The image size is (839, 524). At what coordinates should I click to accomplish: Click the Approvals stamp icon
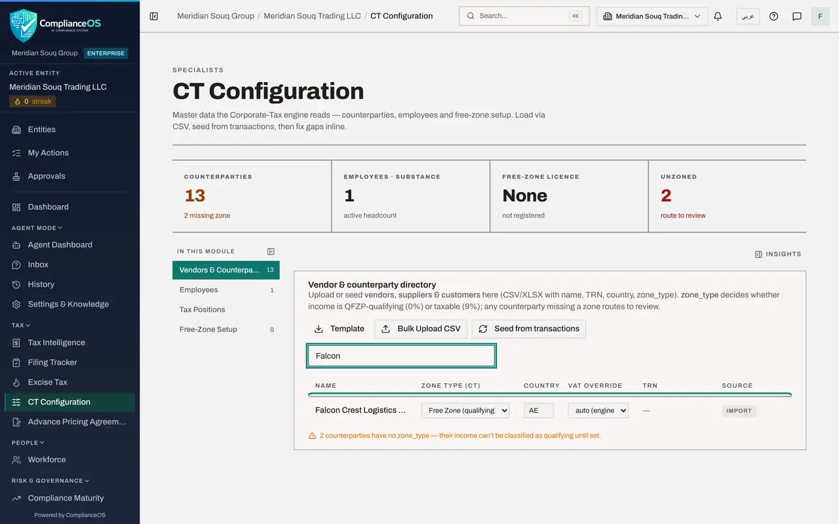16,176
